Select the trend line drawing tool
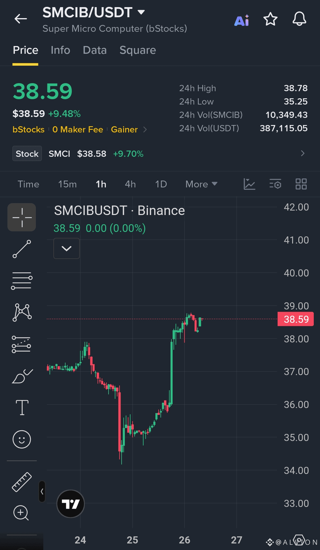The width and height of the screenshot is (320, 550). 22,249
